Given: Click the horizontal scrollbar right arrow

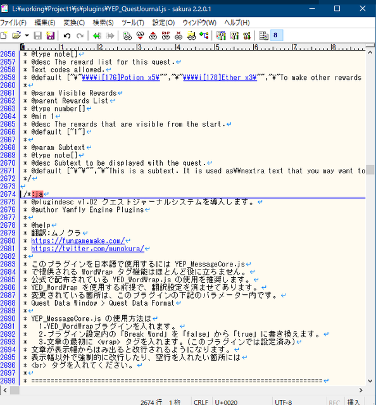Looking at the screenshot, I should (361, 390).
